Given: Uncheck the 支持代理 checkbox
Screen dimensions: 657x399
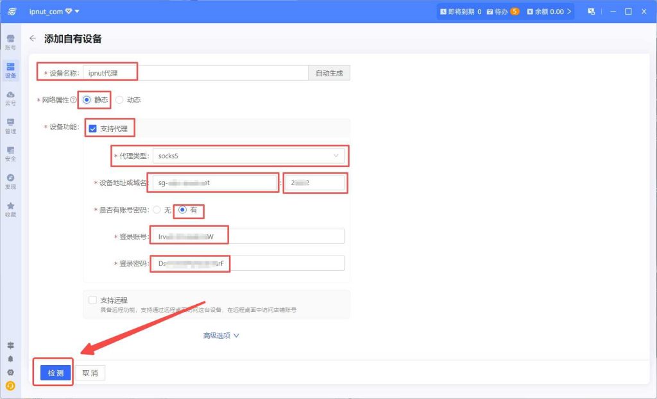Looking at the screenshot, I should pyautogui.click(x=92, y=129).
